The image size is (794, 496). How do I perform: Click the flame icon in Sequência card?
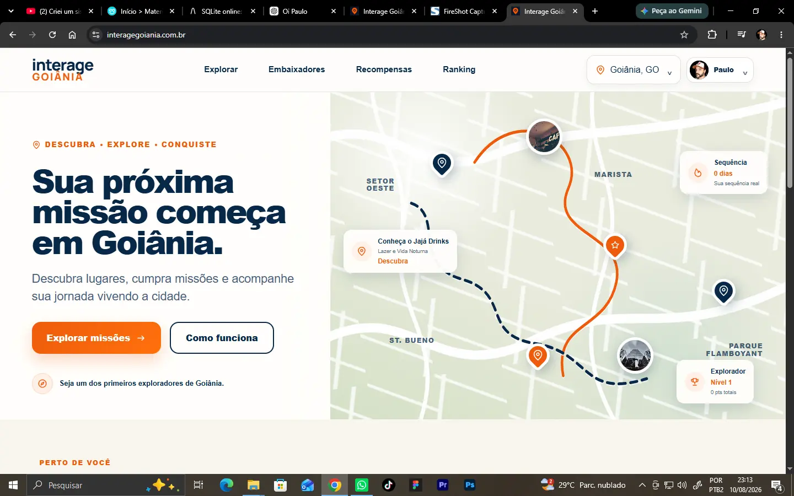[698, 172]
